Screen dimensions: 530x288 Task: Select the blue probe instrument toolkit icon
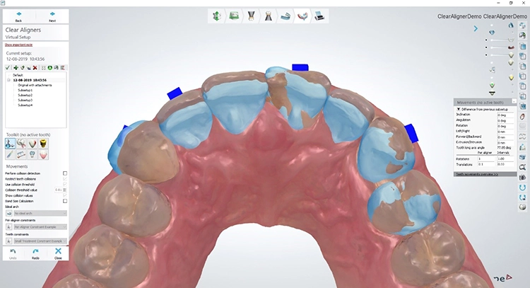(10, 155)
